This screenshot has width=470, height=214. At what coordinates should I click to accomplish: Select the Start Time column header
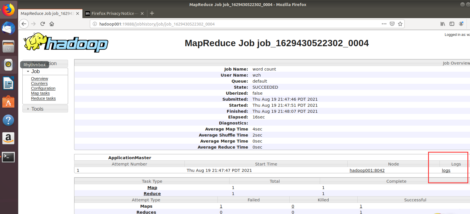[x=266, y=164]
